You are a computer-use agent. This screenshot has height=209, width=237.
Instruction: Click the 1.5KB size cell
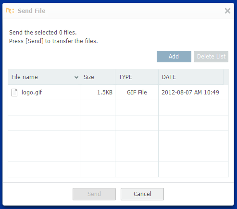point(98,93)
